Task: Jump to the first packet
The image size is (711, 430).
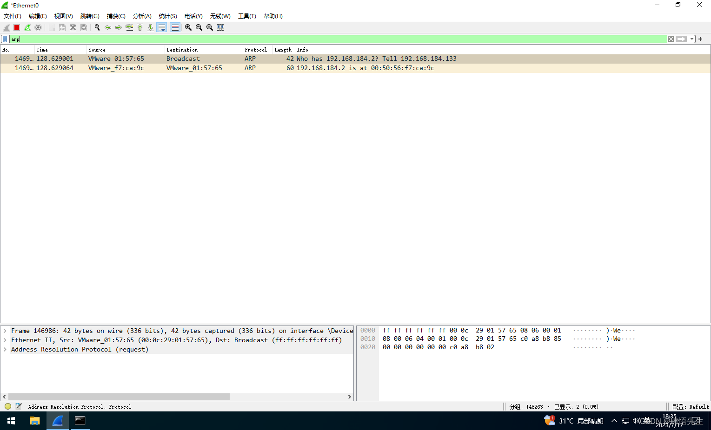Action: (140, 27)
